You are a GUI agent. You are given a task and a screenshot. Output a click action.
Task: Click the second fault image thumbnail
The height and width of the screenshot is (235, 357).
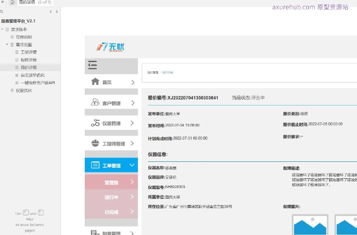click(x=346, y=225)
